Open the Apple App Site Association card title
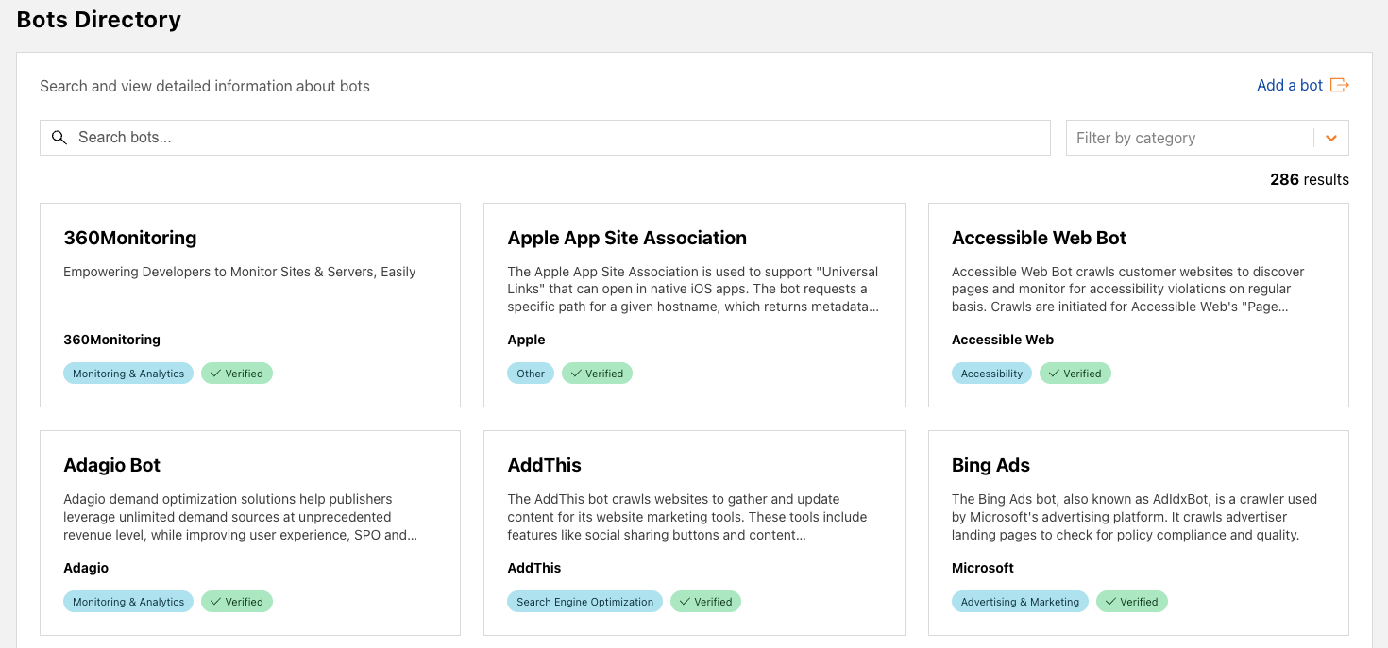This screenshot has width=1388, height=648. (x=627, y=238)
